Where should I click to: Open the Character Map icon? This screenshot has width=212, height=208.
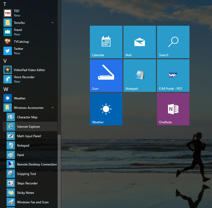11,117
